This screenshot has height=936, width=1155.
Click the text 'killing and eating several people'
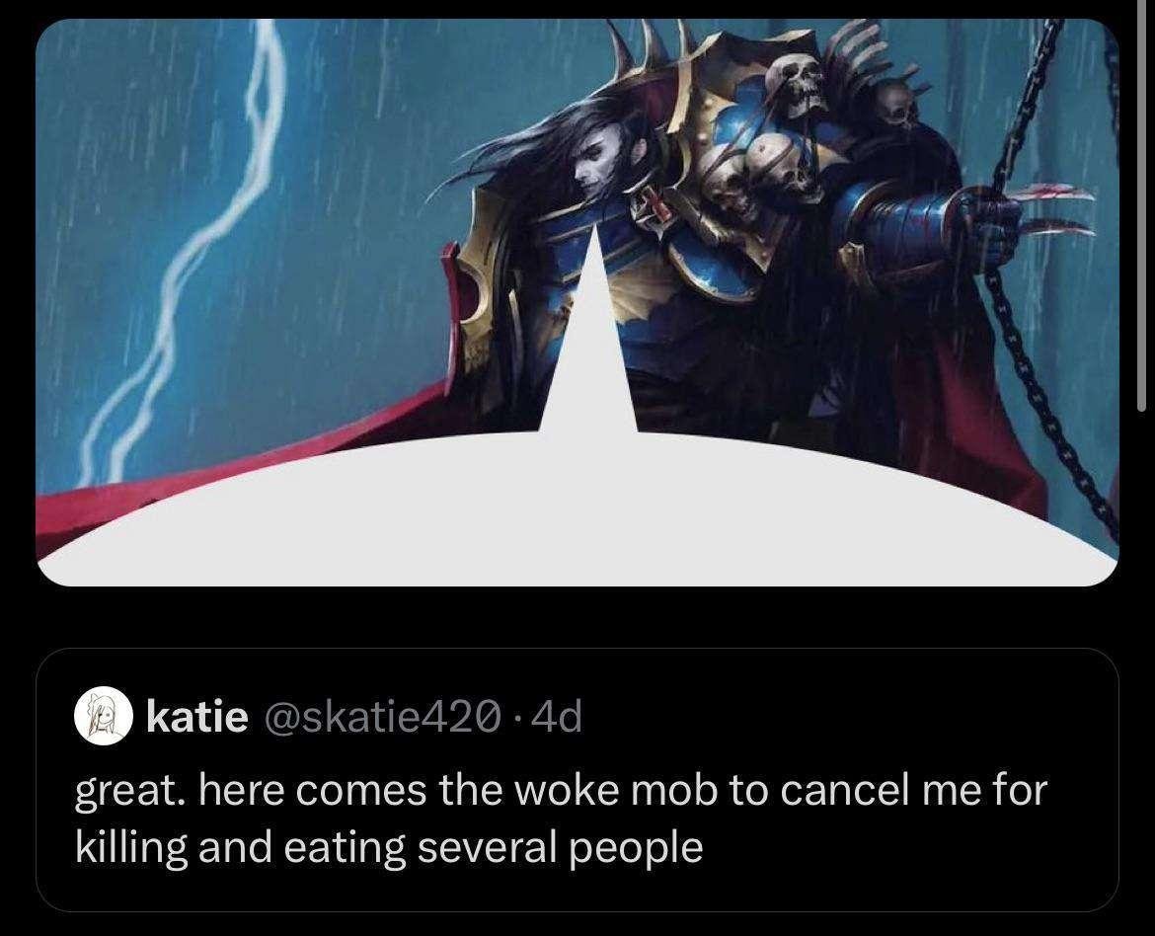[x=390, y=847]
